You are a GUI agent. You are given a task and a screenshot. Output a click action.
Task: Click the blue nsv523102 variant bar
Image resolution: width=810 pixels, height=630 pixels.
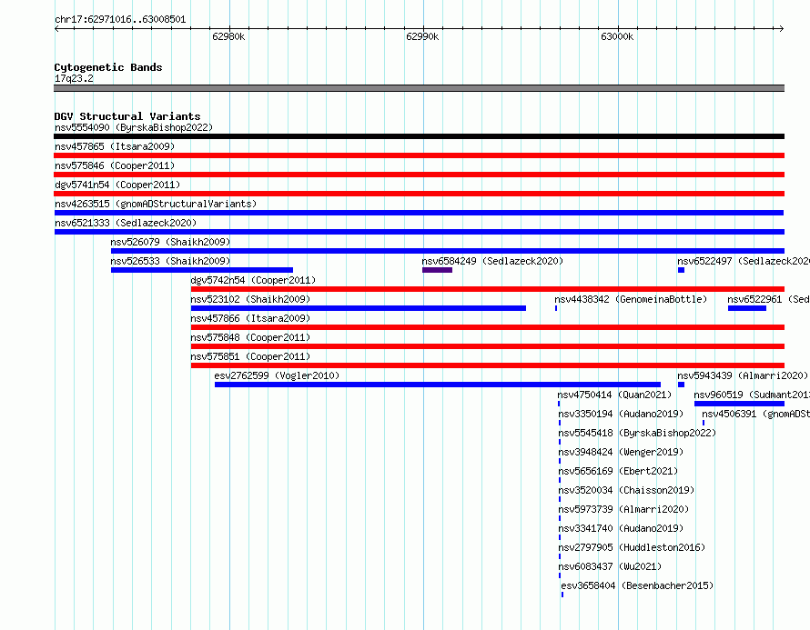pos(359,308)
